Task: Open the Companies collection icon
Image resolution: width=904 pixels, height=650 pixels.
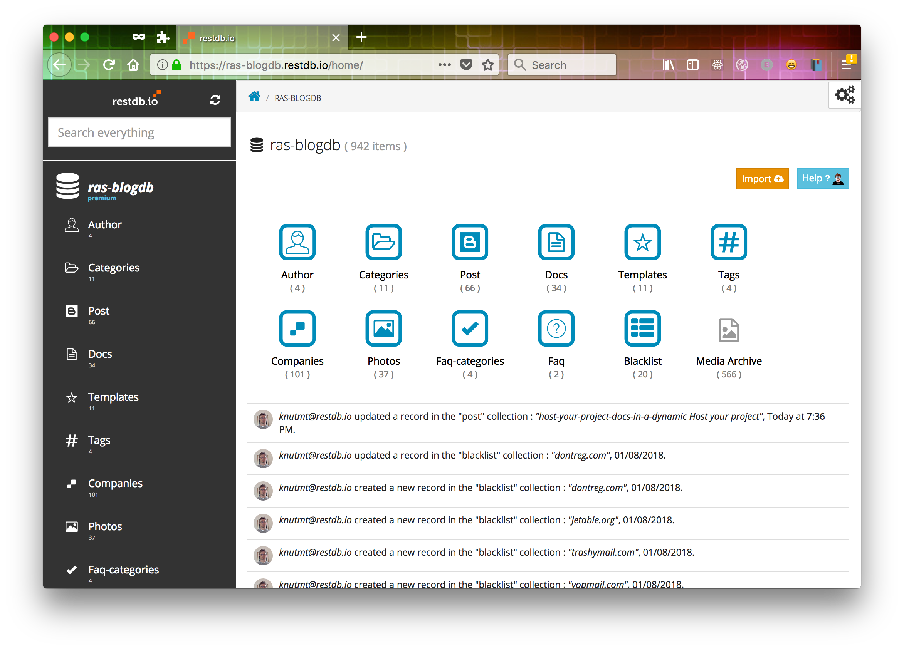Action: click(297, 328)
